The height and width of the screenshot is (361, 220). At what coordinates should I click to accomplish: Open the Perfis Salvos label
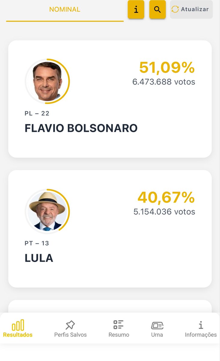coord(70,335)
